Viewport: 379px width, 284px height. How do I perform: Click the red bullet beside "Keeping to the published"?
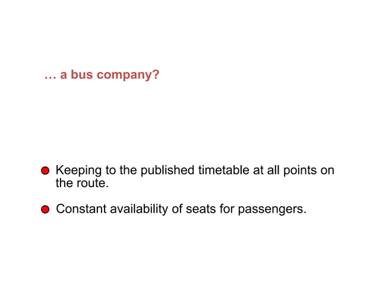[45, 171]
